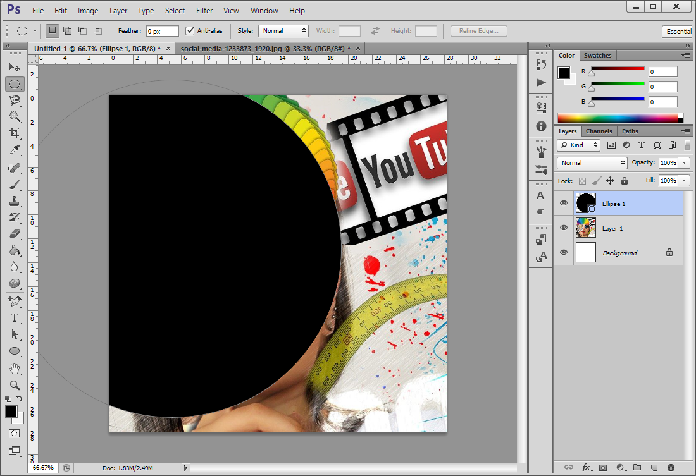Hide the Ellipse 1 layer
This screenshot has height=476, width=696.
pyautogui.click(x=564, y=203)
